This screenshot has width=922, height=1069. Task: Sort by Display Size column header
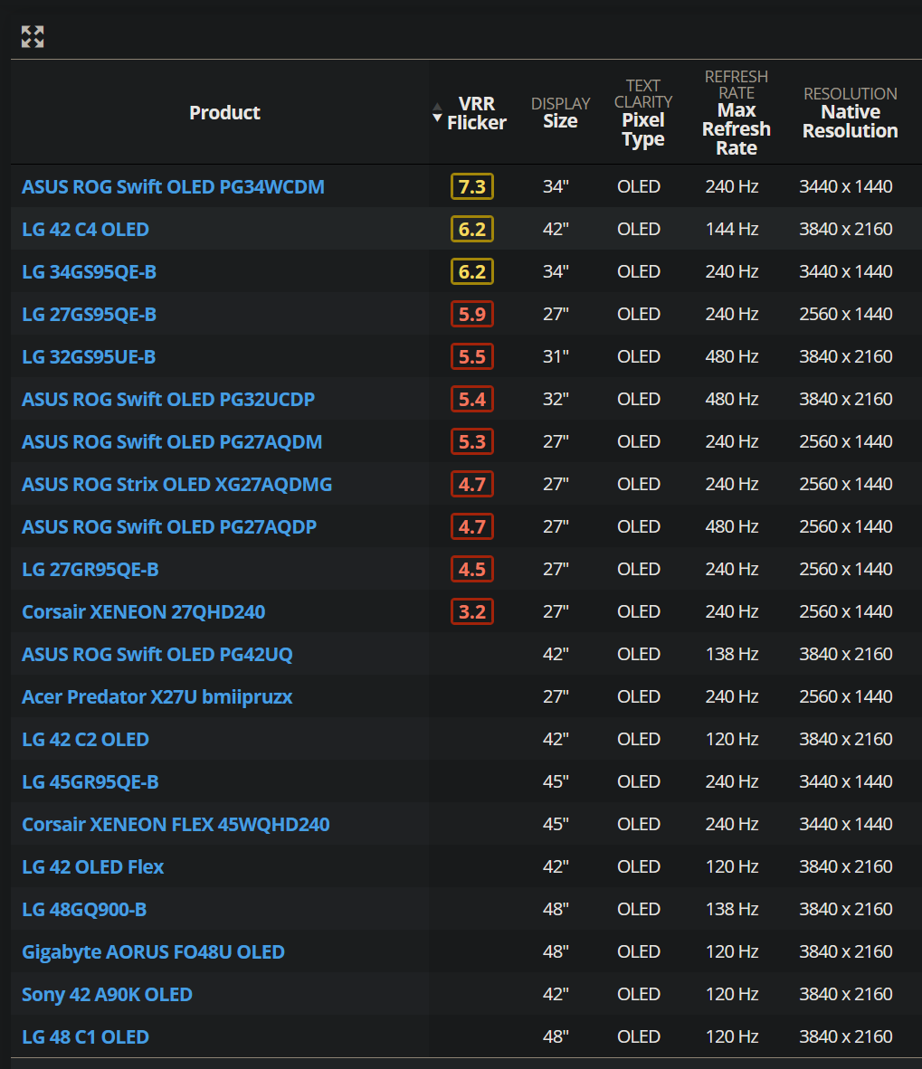pyautogui.click(x=561, y=112)
